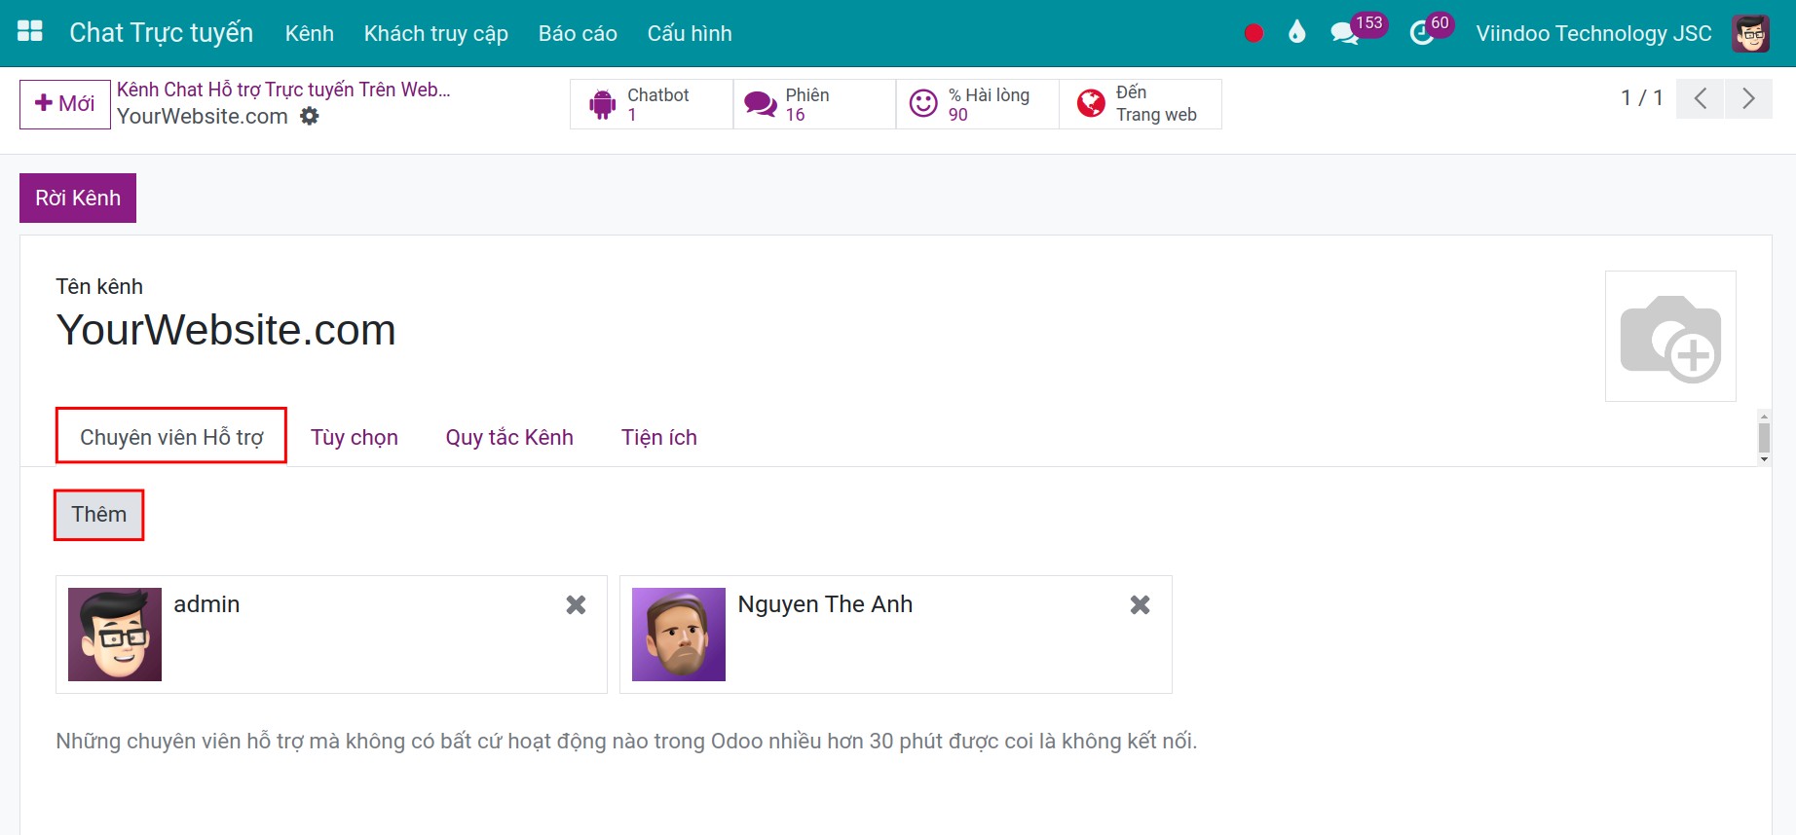1796x835 pixels.
Task: Switch to the Quy tắc Kênh tab
Action: point(509,438)
